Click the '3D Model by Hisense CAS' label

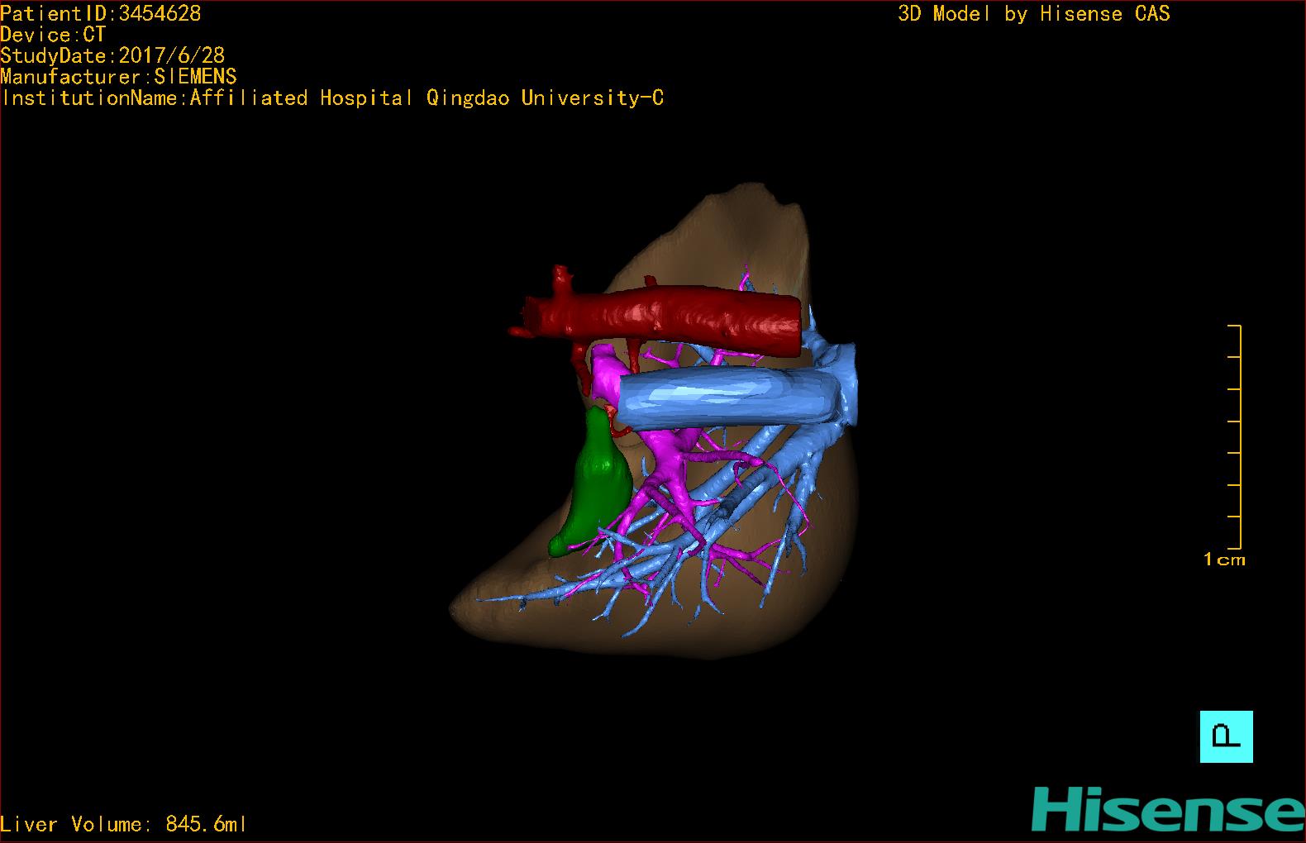coord(1034,13)
